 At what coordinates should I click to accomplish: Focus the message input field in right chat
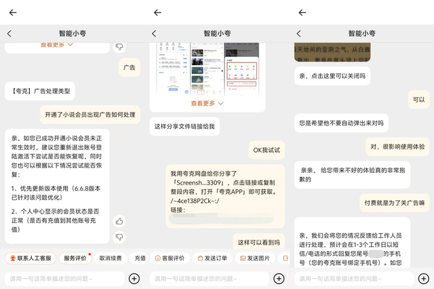pyautogui.click(x=353, y=278)
